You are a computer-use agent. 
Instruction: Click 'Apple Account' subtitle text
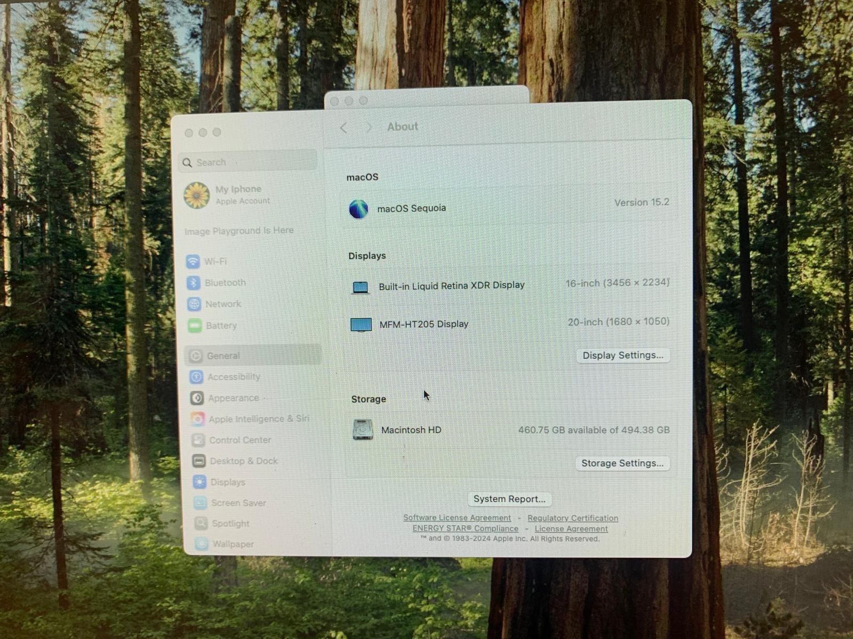(x=243, y=201)
